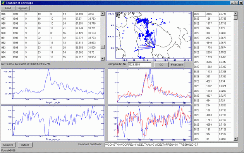Select result cell 484

[x=212, y=101]
